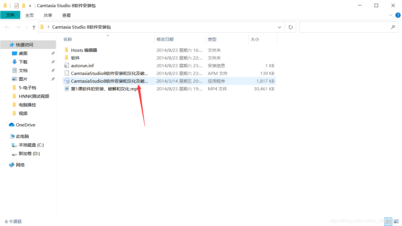Click the breadcrumb Camtasia Studio 8软件安装包
The image size is (402, 226).
[81, 27]
